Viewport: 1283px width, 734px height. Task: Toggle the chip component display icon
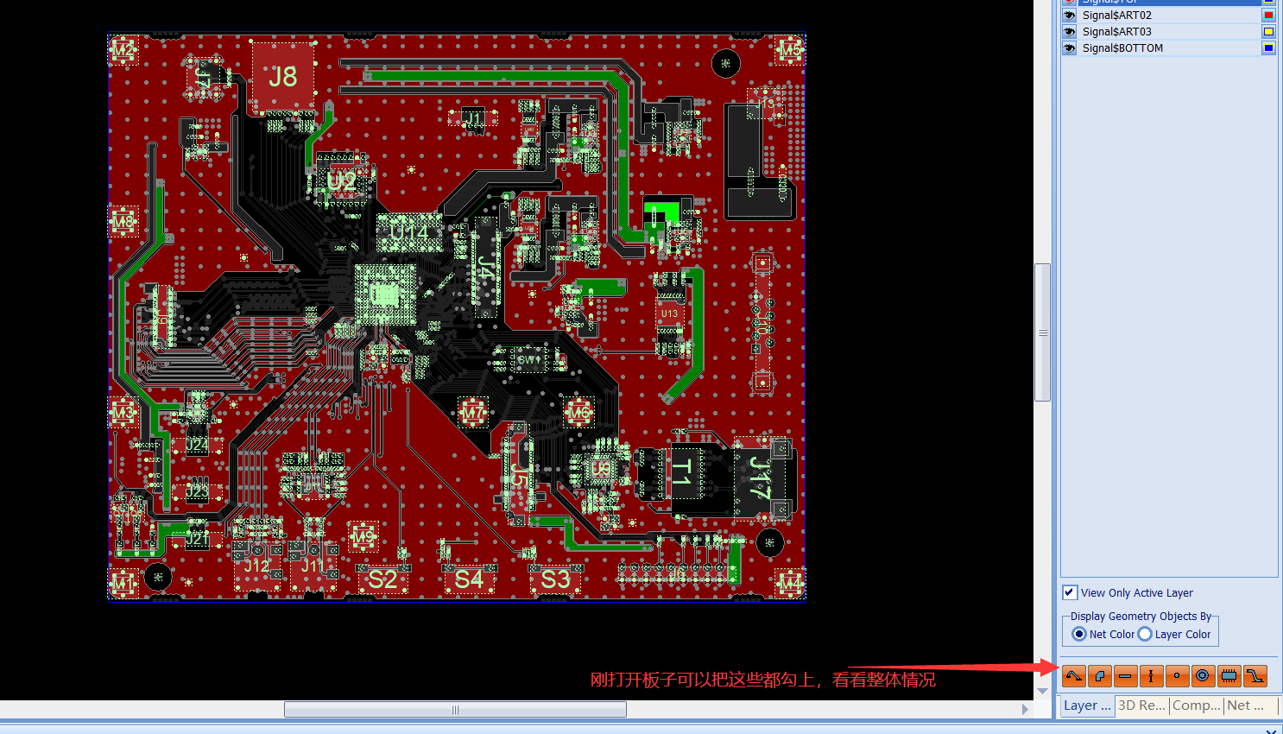pyautogui.click(x=1229, y=675)
